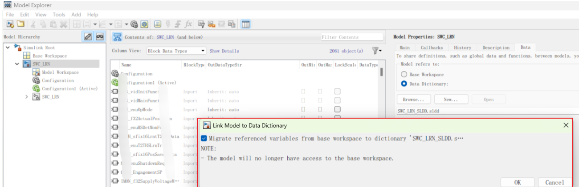Select the Data Dictionary radio button
579x187 pixels.
tap(404, 84)
